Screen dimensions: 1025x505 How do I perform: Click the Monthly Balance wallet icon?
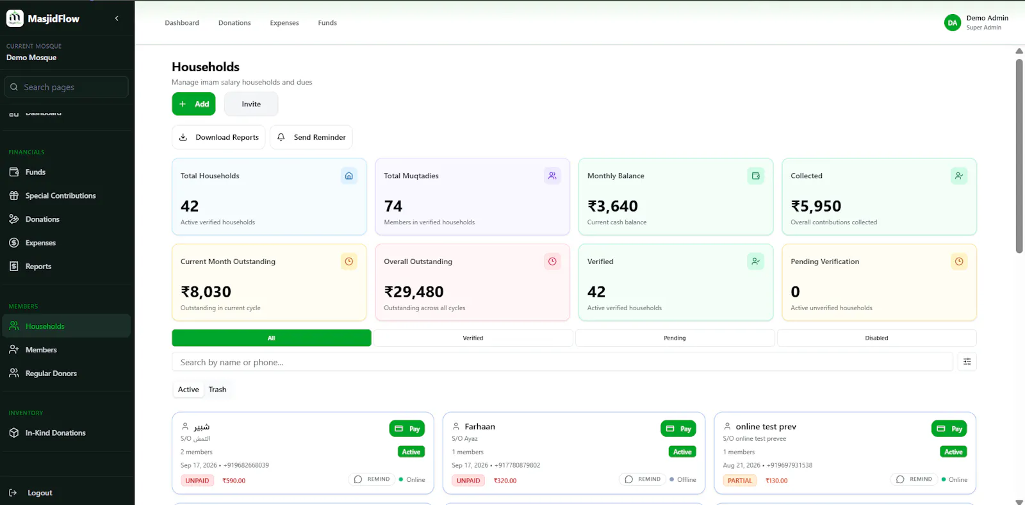click(756, 176)
